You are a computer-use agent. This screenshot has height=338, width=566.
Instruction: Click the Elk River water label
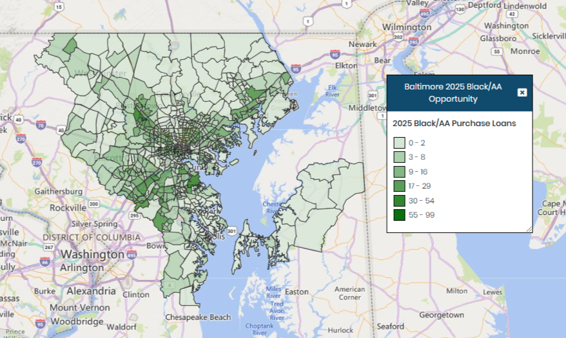333,91
